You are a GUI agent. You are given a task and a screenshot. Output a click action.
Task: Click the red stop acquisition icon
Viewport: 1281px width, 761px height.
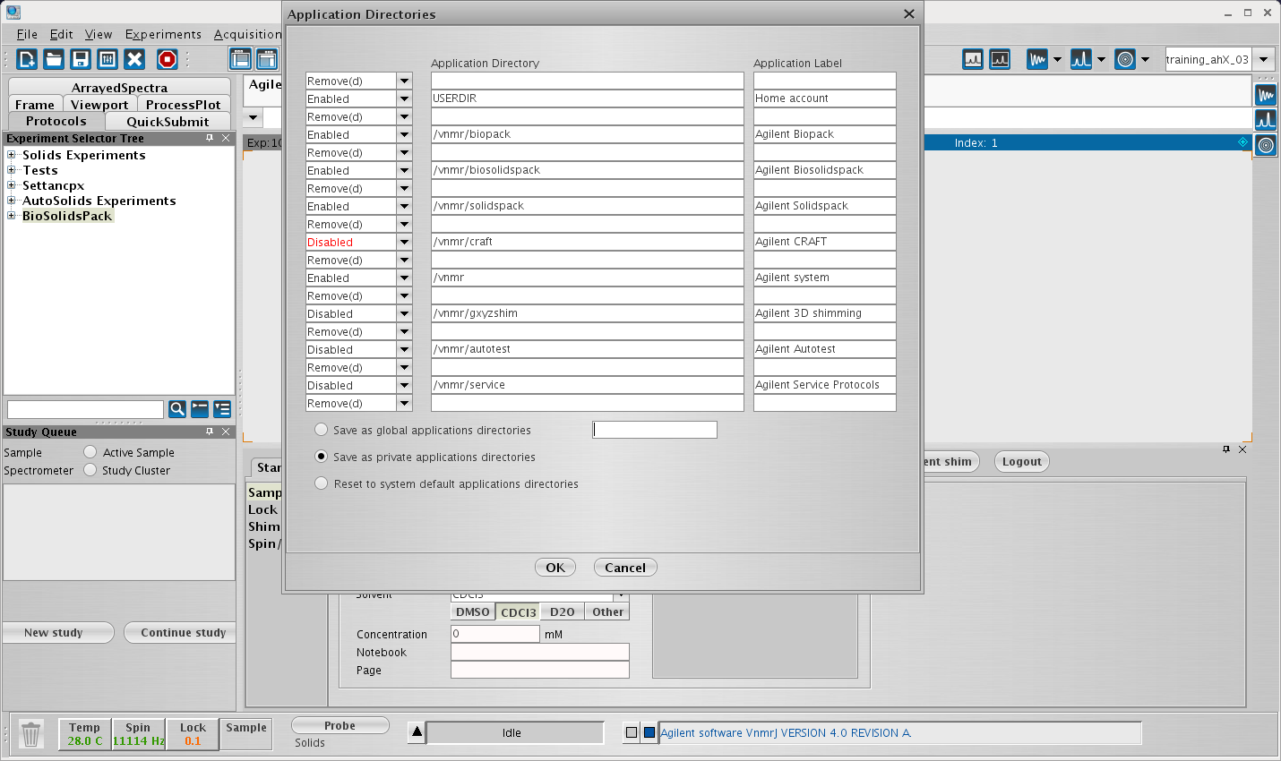click(167, 59)
